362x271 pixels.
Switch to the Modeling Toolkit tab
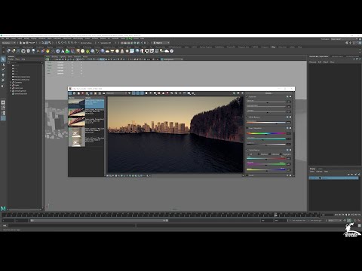click(352, 56)
